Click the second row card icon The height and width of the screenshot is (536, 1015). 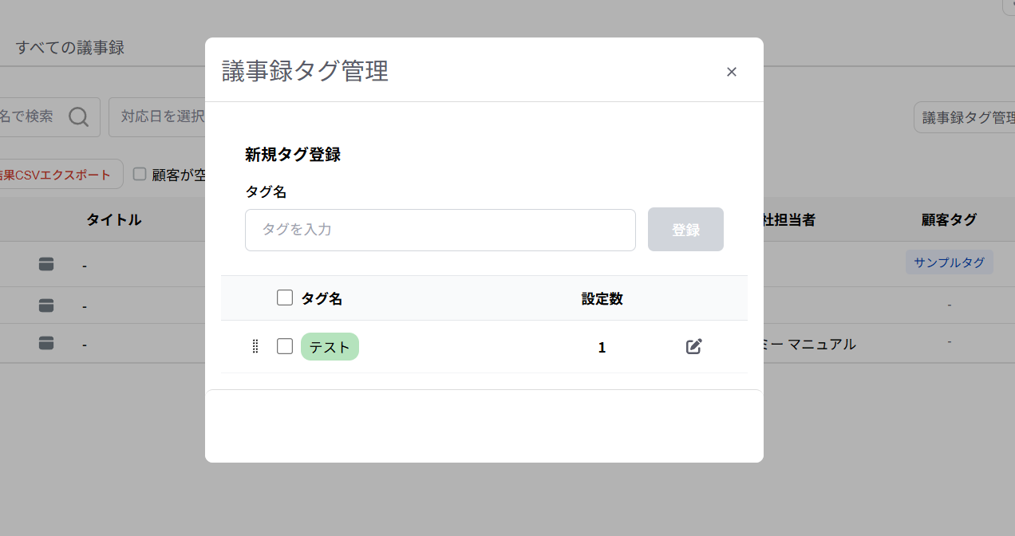(x=46, y=305)
